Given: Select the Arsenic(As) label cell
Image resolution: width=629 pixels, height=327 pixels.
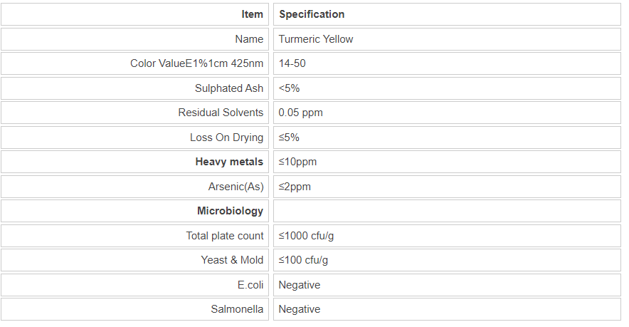Looking at the screenshot, I should point(235,187).
